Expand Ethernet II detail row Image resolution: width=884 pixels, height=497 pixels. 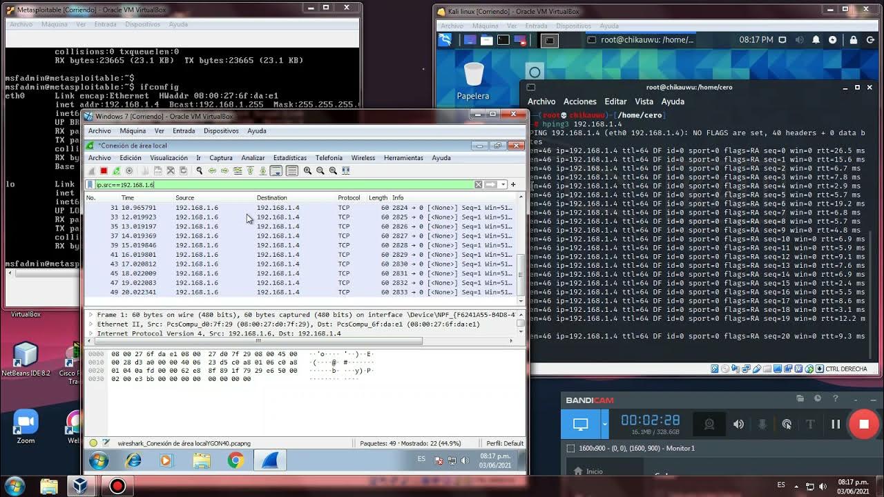coord(91,324)
